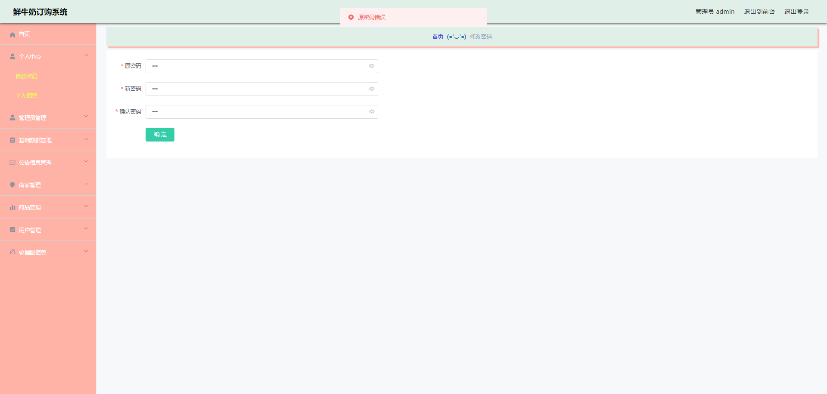
Task: Click the 商品管理 bar chart icon
Action: pyautogui.click(x=12, y=207)
